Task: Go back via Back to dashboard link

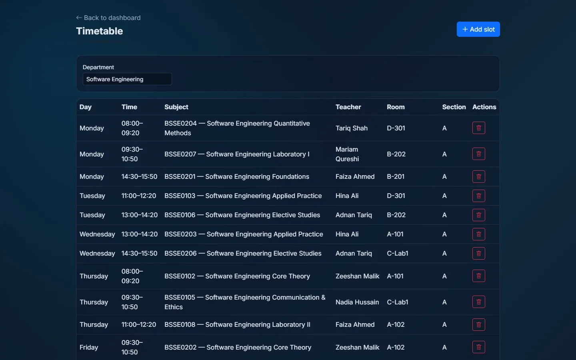Action: point(108,18)
